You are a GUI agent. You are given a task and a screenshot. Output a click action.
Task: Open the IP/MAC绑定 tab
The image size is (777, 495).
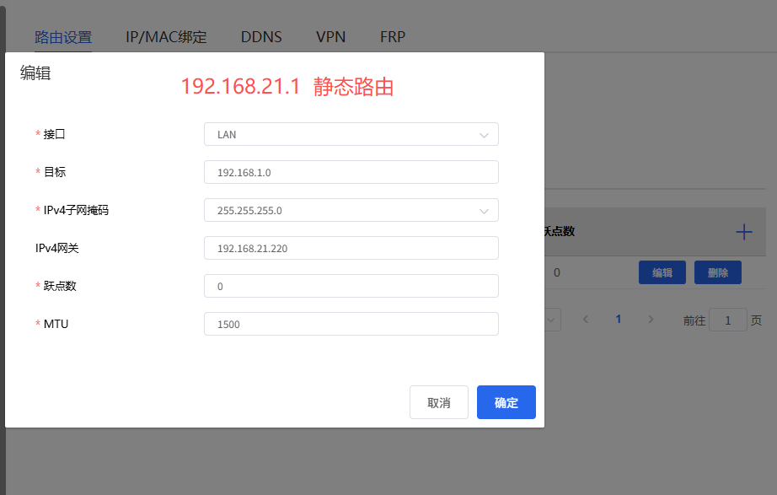click(166, 37)
